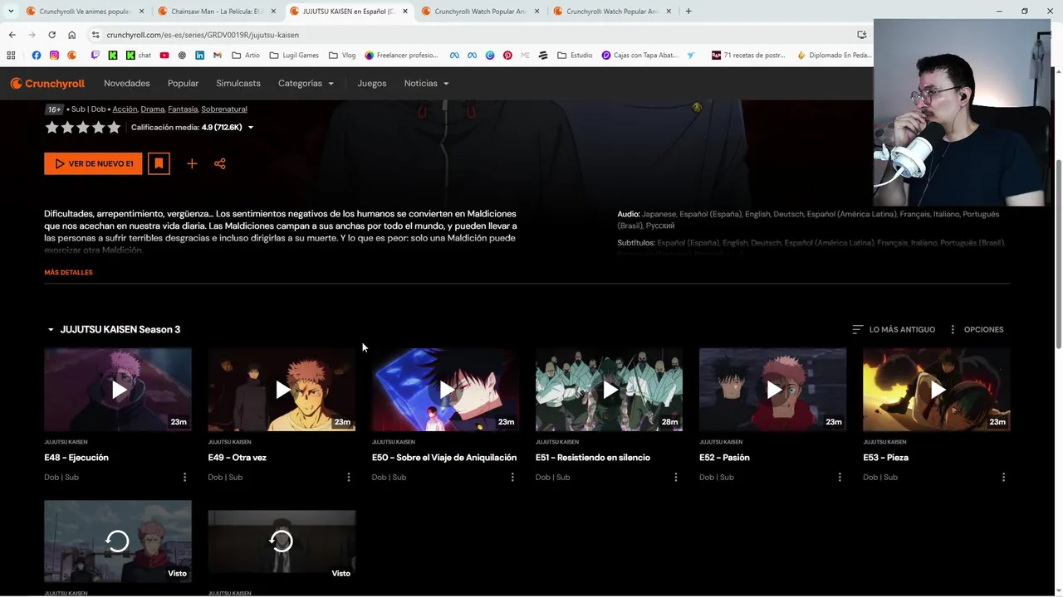Screen dimensions: 1063x597
Task: Play E51 - Resistiendo en silencio
Action: (x=609, y=390)
